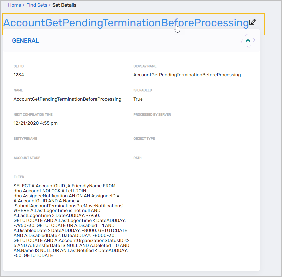The height and width of the screenshot is (277, 282).
Task: Click the Set Details breadcrumb
Action: coord(64,5)
